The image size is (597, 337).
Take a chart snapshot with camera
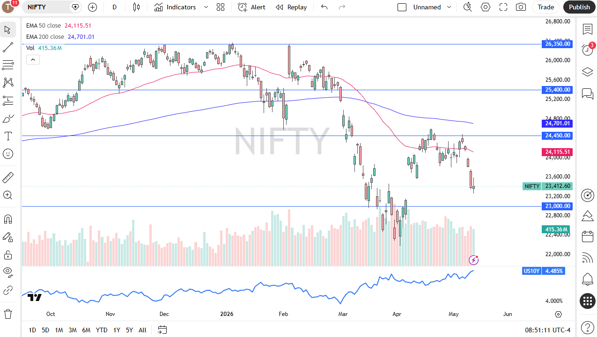521,7
